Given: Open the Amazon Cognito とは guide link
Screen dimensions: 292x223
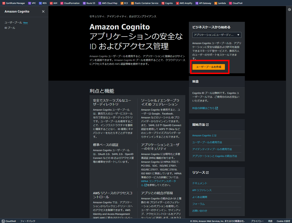Looking at the screenshot, I should point(205,135).
